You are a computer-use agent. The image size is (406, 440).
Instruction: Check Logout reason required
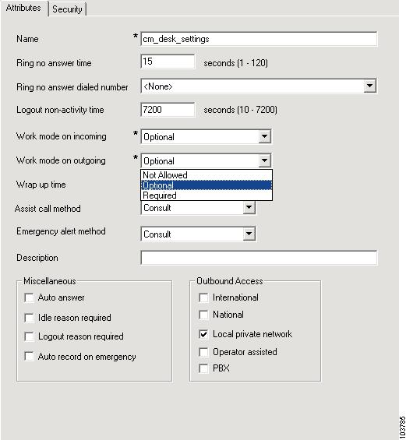pyautogui.click(x=29, y=336)
